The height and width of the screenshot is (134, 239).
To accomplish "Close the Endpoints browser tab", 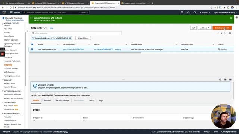I will (x=118, y=3).
